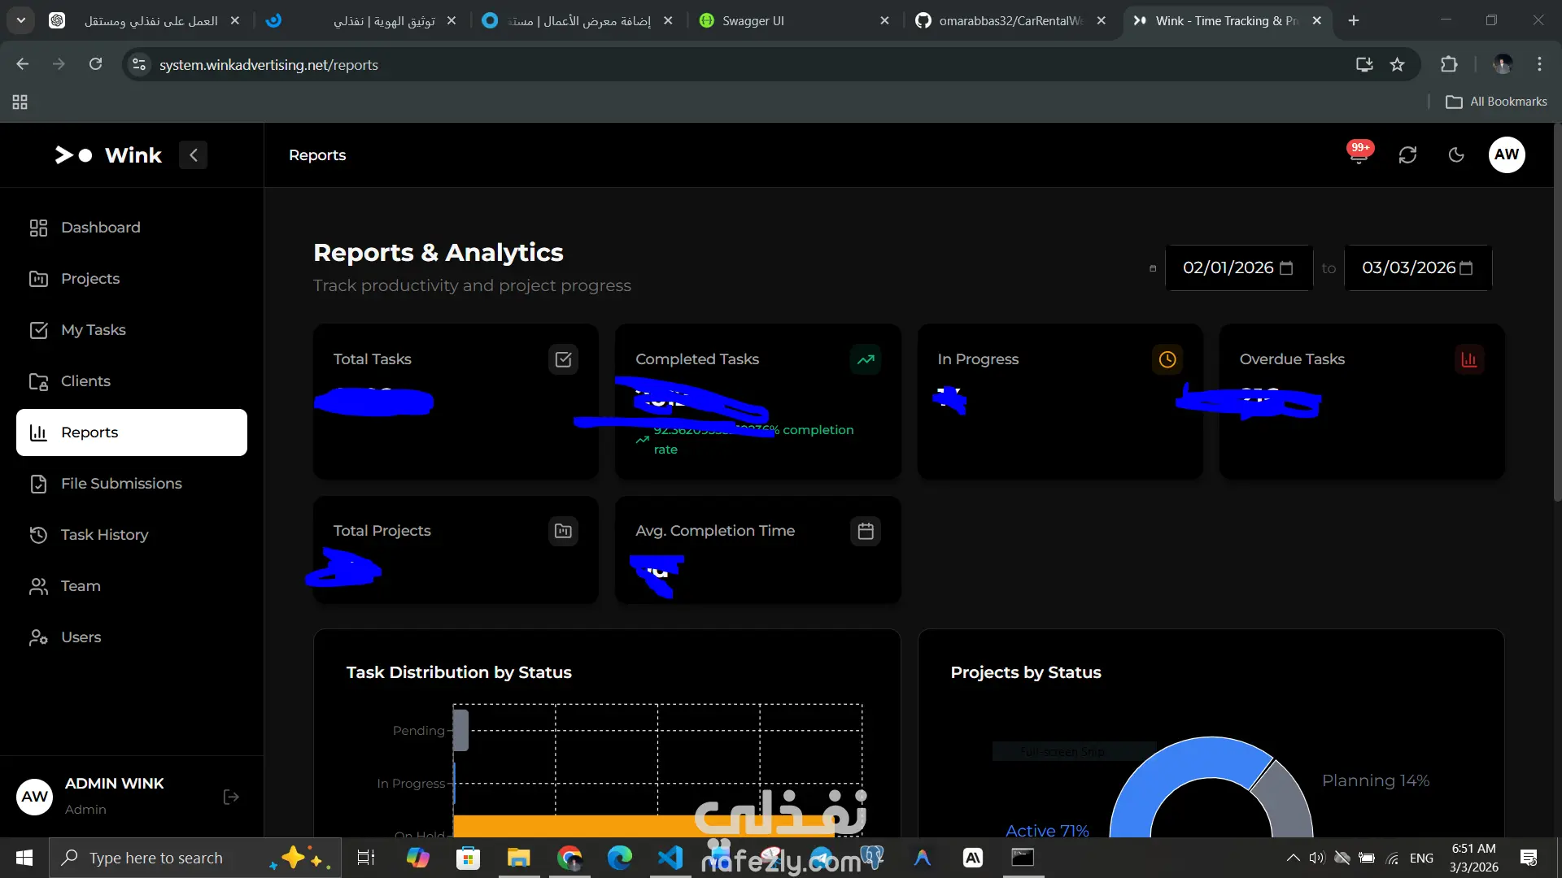
Task: Click the 02/01/2026 start date field
Action: click(x=1227, y=268)
